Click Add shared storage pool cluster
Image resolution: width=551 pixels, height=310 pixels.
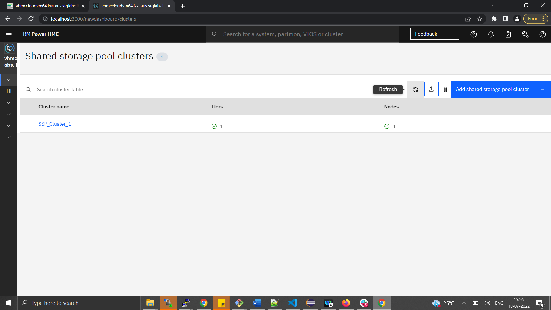pos(501,90)
